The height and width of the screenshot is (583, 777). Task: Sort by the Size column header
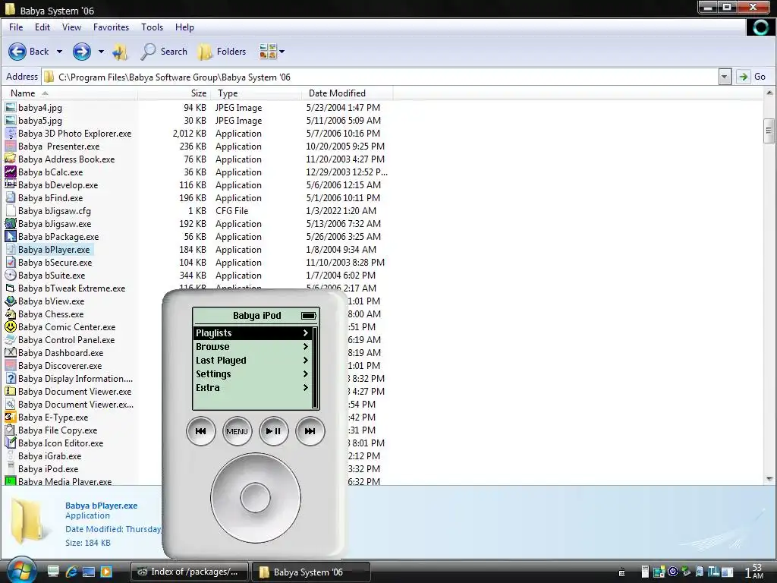pos(175,93)
